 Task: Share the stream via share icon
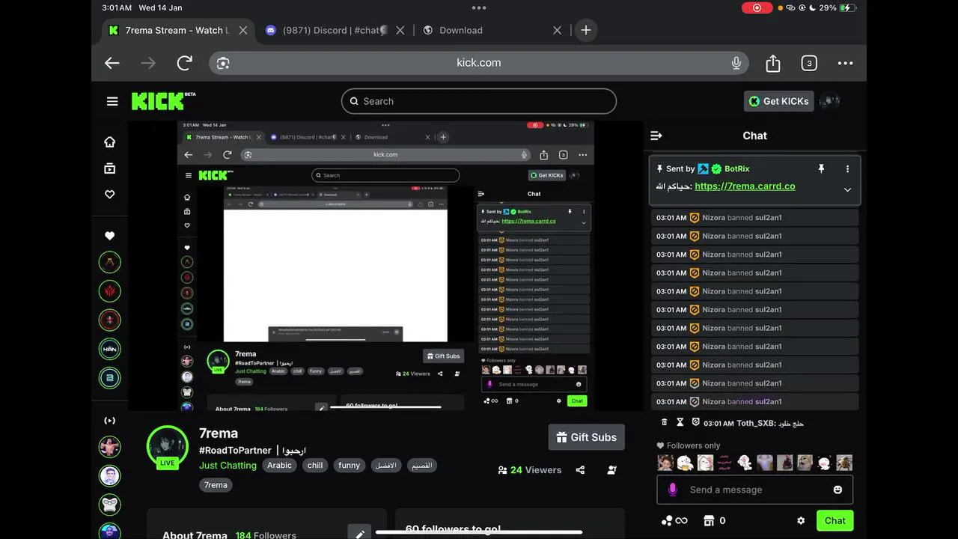[x=580, y=470]
